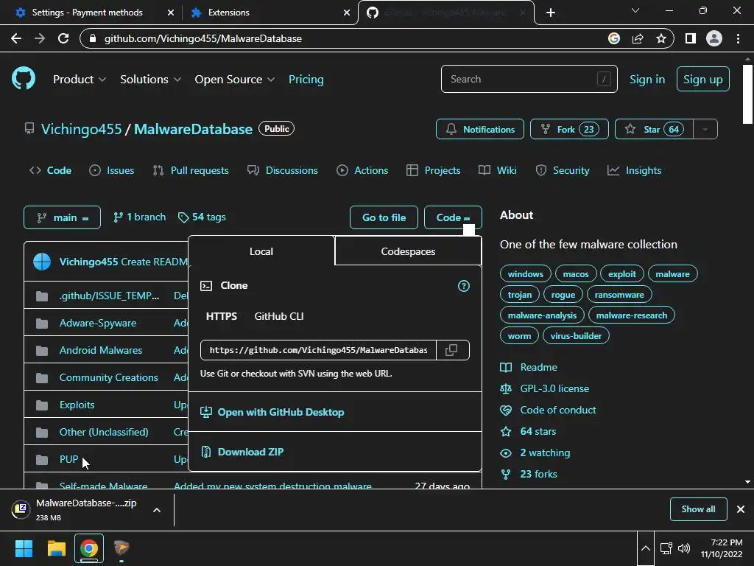Image resolution: width=754 pixels, height=566 pixels.
Task: Click in the GitHub search field
Action: pos(529,79)
